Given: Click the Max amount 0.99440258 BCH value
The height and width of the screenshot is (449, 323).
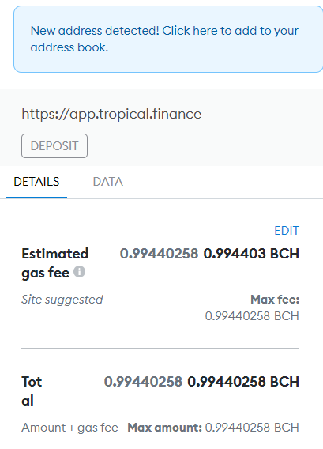Looking at the screenshot, I should pyautogui.click(x=252, y=428).
